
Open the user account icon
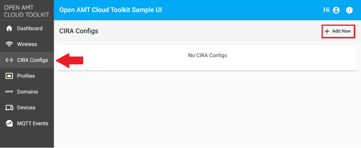tap(336, 10)
